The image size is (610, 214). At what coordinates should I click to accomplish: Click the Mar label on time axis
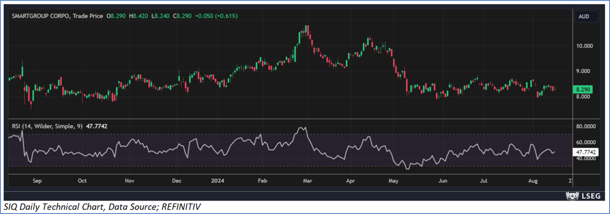308,181
